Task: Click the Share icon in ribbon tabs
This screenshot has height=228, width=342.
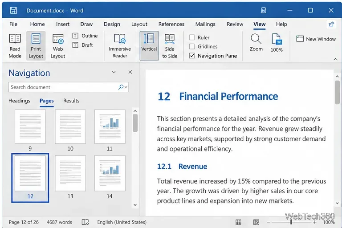Action: click(331, 24)
